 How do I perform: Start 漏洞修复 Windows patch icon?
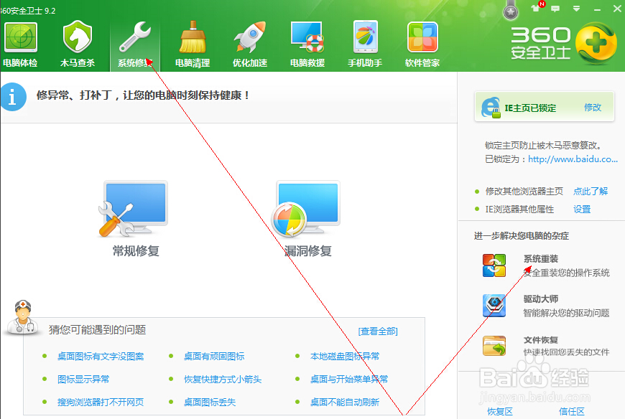306,209
